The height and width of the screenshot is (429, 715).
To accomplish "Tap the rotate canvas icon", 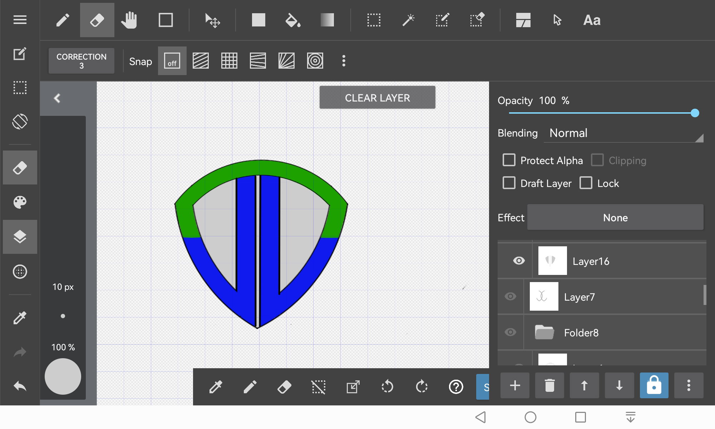I will [x=20, y=122].
